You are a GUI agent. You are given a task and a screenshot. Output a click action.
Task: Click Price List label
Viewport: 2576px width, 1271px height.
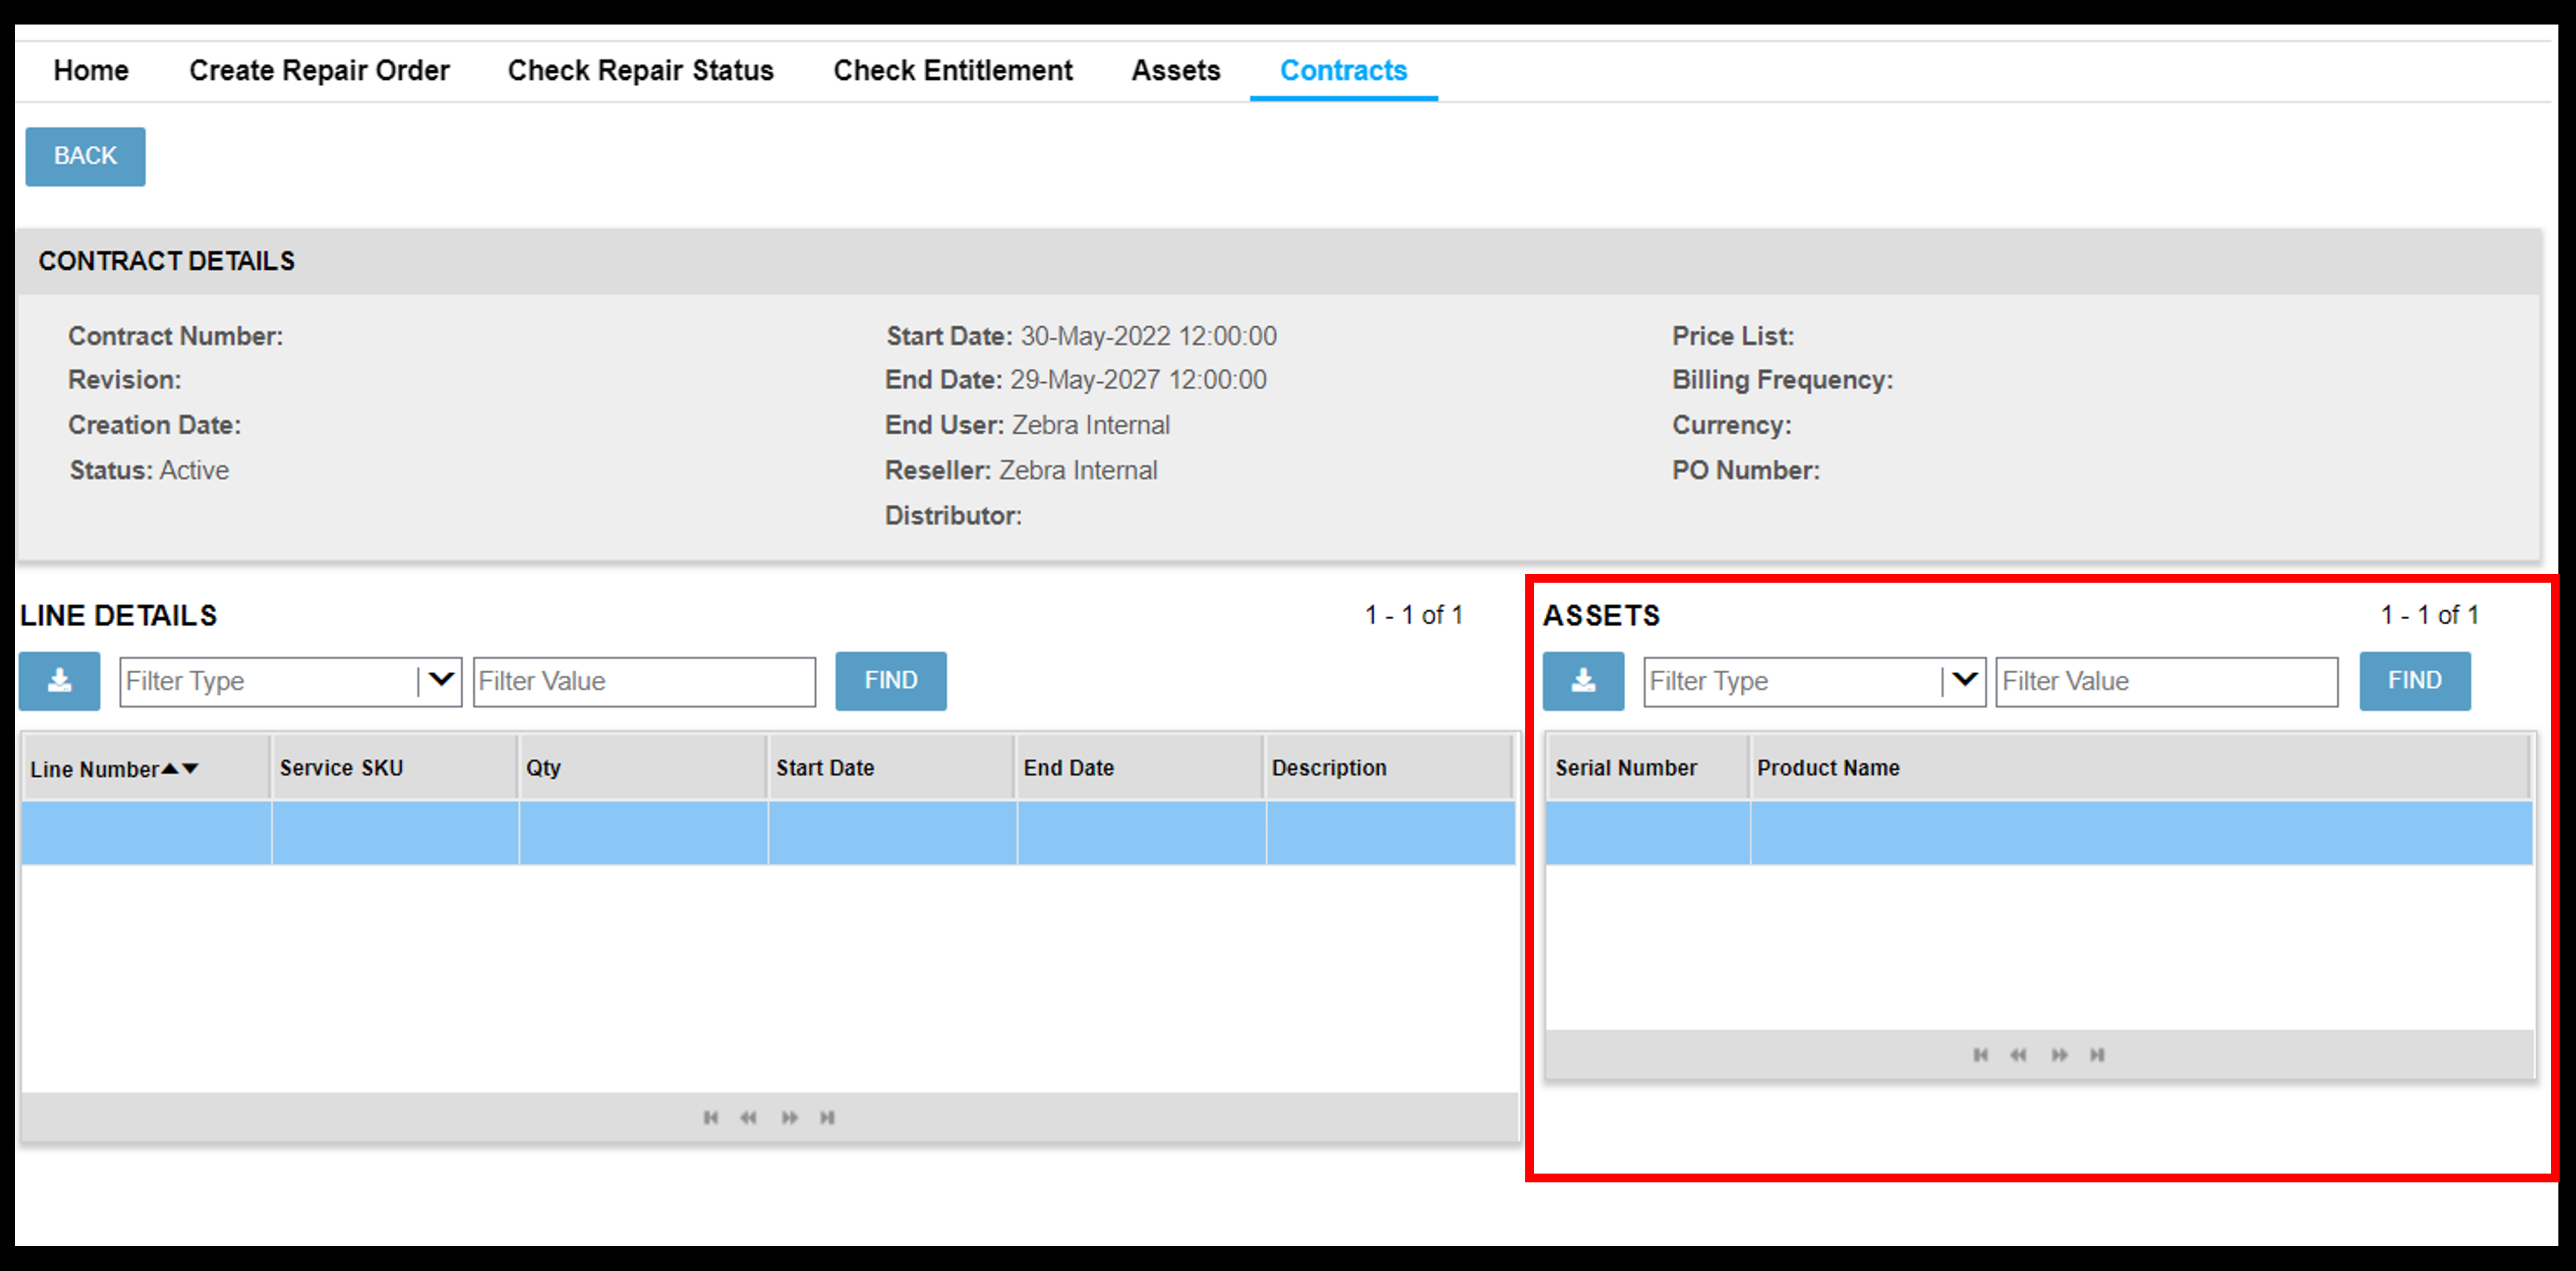click(1733, 336)
